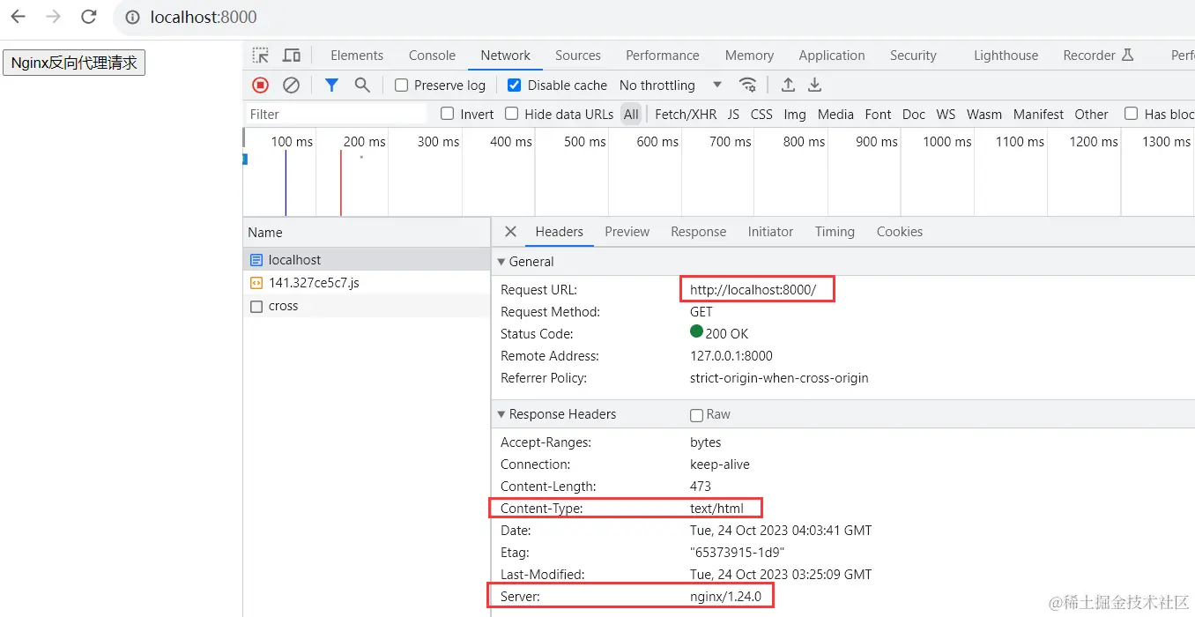This screenshot has width=1195, height=617.
Task: Open the No throttling dropdown
Action: pyautogui.click(x=671, y=85)
